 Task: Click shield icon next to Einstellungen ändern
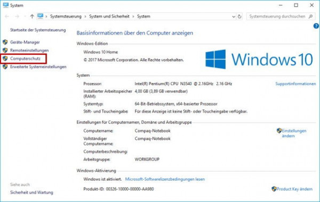point(279,131)
